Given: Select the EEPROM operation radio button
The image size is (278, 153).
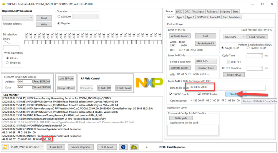Looking at the screenshot, I should click(x=59, y=17).
